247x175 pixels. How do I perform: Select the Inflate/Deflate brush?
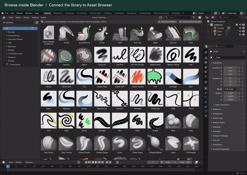(155, 144)
